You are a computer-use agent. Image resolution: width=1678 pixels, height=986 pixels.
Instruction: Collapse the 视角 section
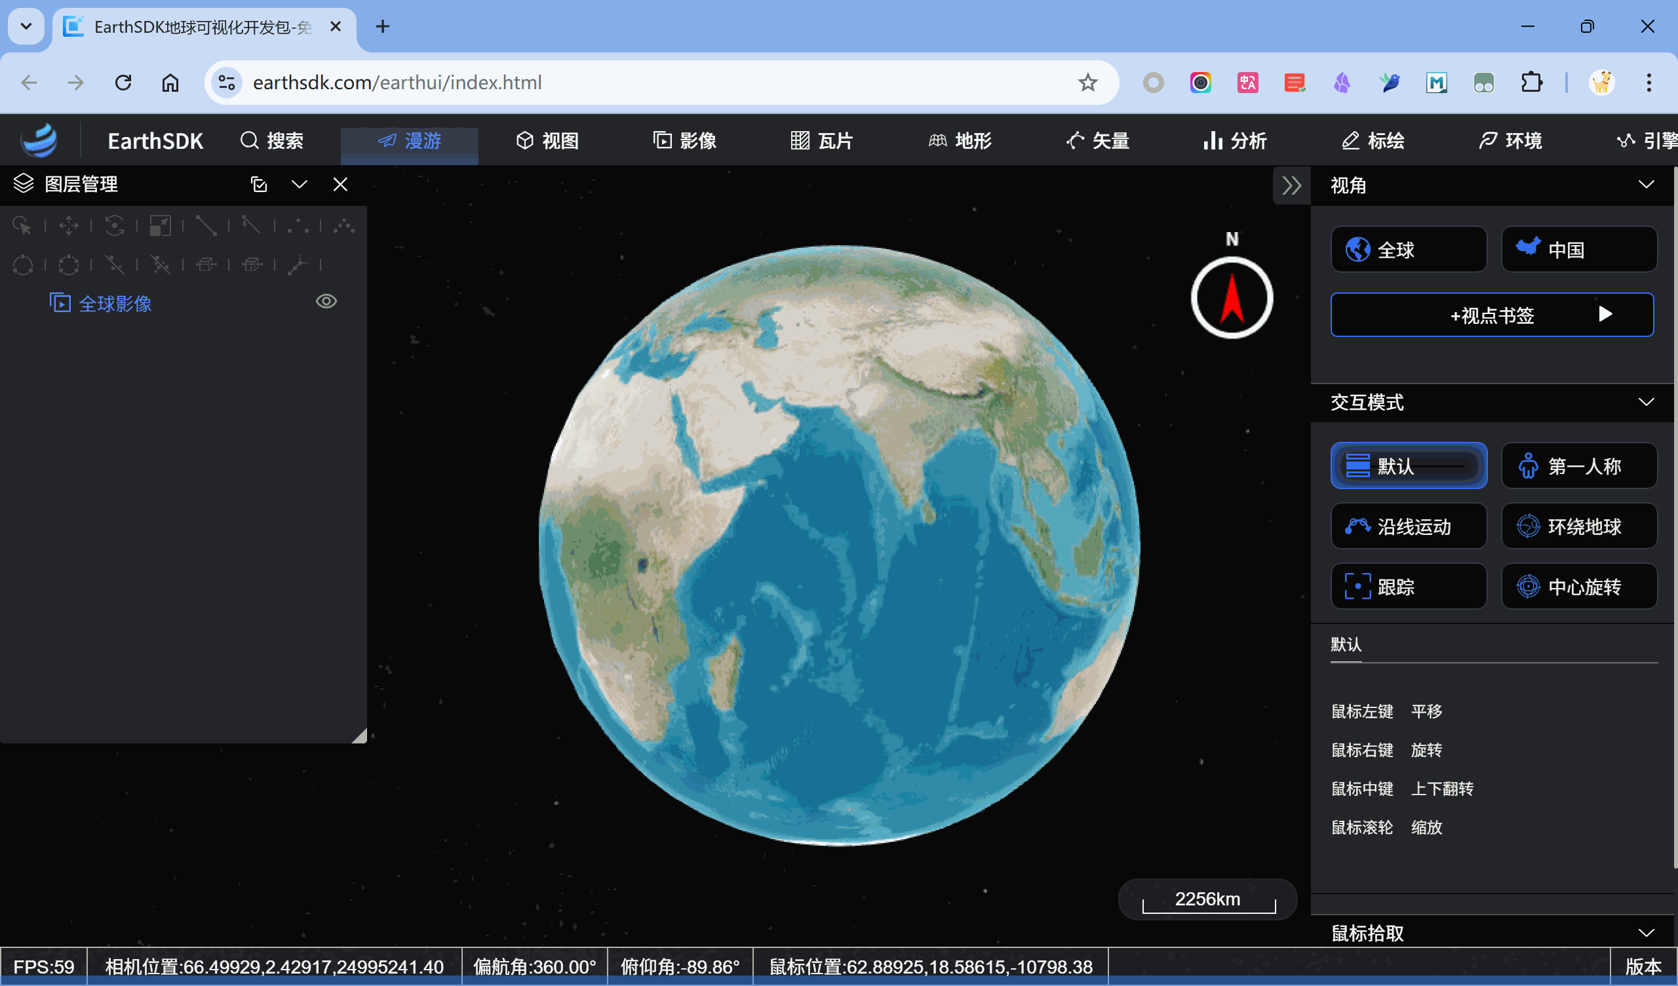click(1645, 184)
